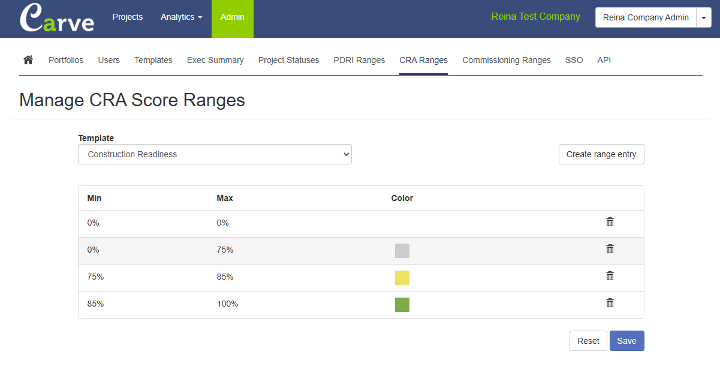The height and width of the screenshot is (390, 720).
Task: Open the Template dropdown selector
Action: coord(215,154)
